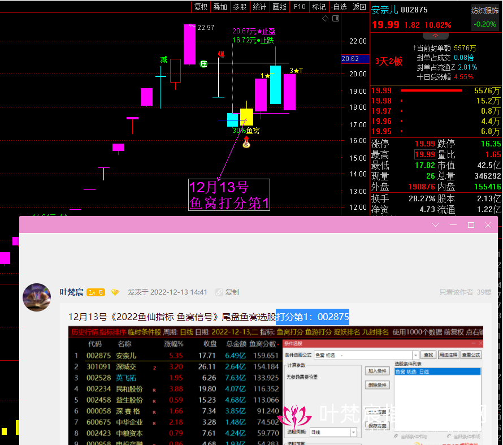The width and height of the screenshot is (503, 445).
Task: Select 鱼窝 初选 日线 in the condition list
Action: coord(437,371)
